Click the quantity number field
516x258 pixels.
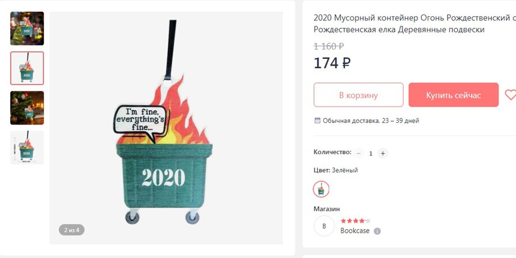[371, 153]
